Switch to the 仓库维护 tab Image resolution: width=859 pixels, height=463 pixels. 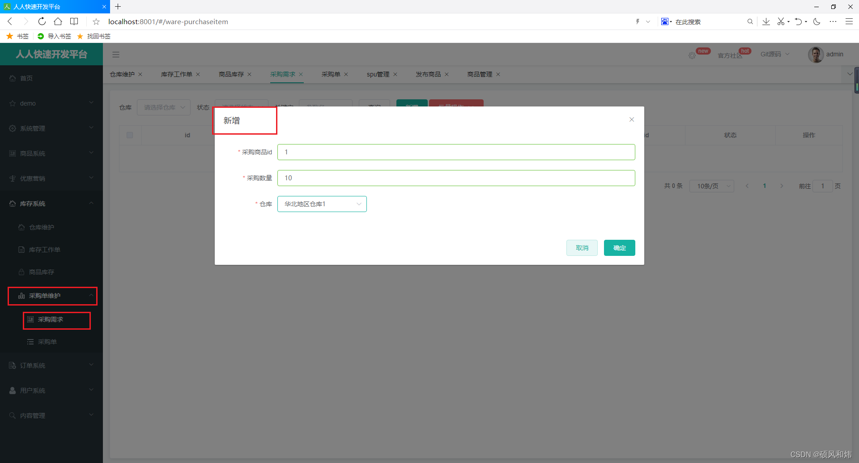click(122, 74)
